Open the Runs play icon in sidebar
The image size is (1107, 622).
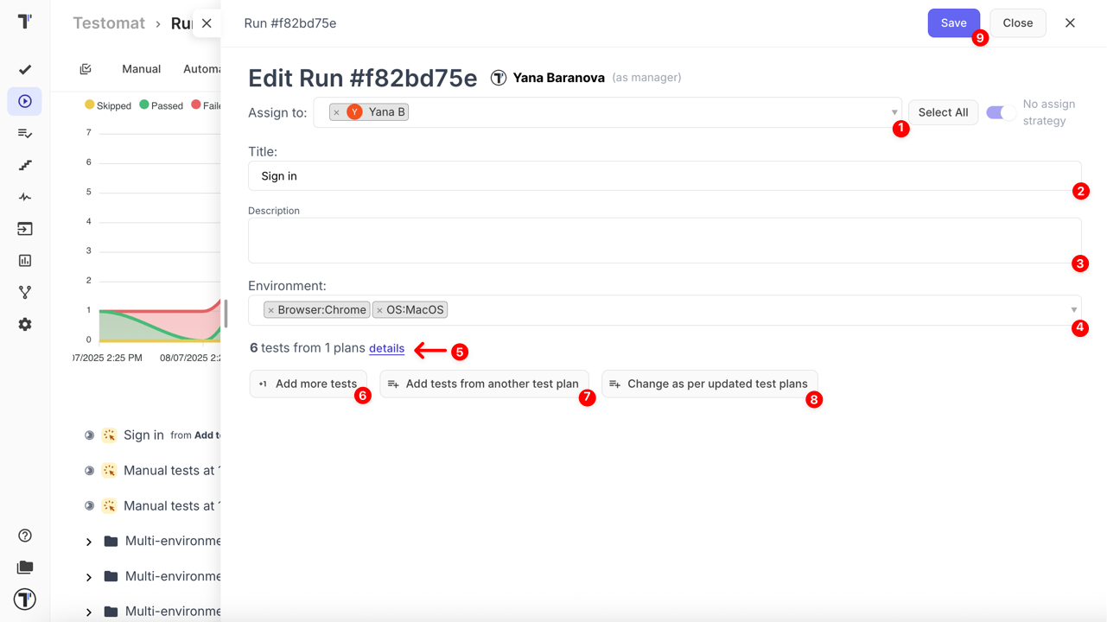25,101
